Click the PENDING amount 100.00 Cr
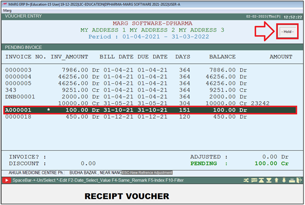305x205 pixels. [271, 163]
